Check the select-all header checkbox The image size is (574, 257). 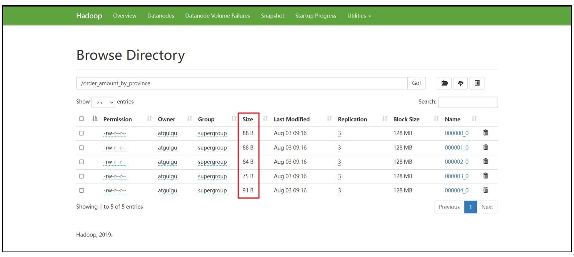(x=81, y=119)
